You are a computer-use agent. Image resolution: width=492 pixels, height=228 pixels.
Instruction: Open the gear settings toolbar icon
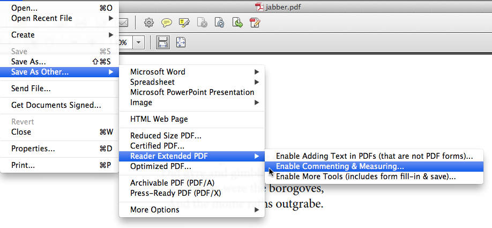(x=149, y=23)
